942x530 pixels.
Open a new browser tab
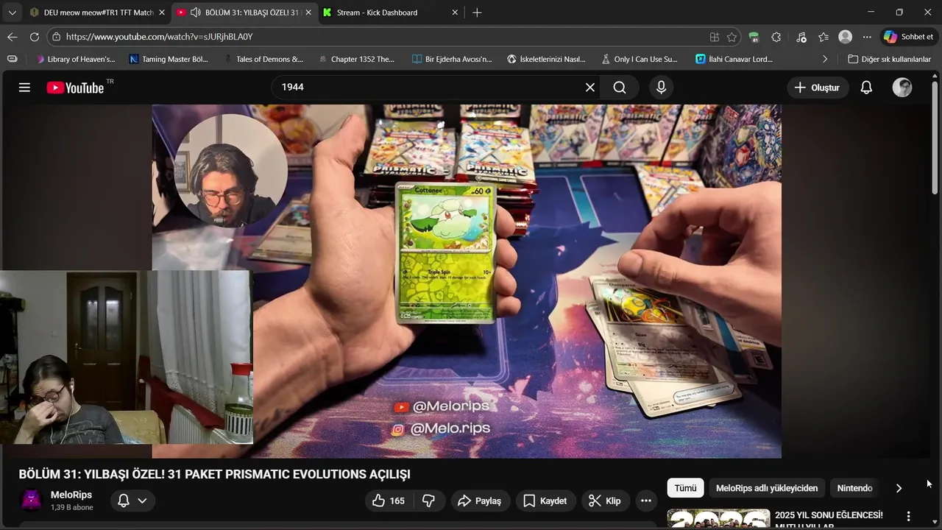477,13
